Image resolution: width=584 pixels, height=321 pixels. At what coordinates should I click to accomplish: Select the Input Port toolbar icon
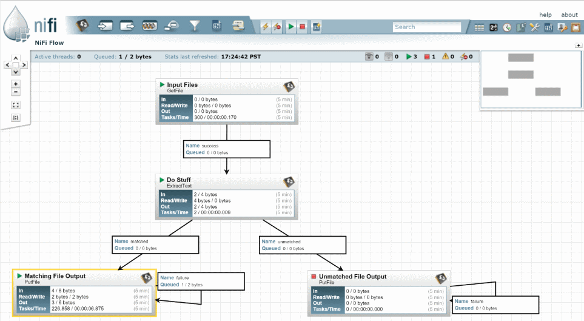tap(105, 25)
